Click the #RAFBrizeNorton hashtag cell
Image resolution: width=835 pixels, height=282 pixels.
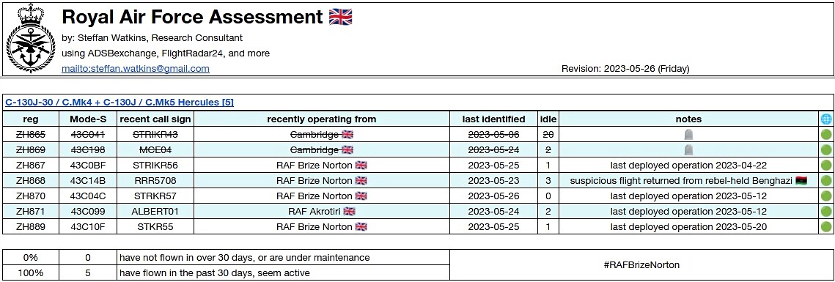coord(641,265)
